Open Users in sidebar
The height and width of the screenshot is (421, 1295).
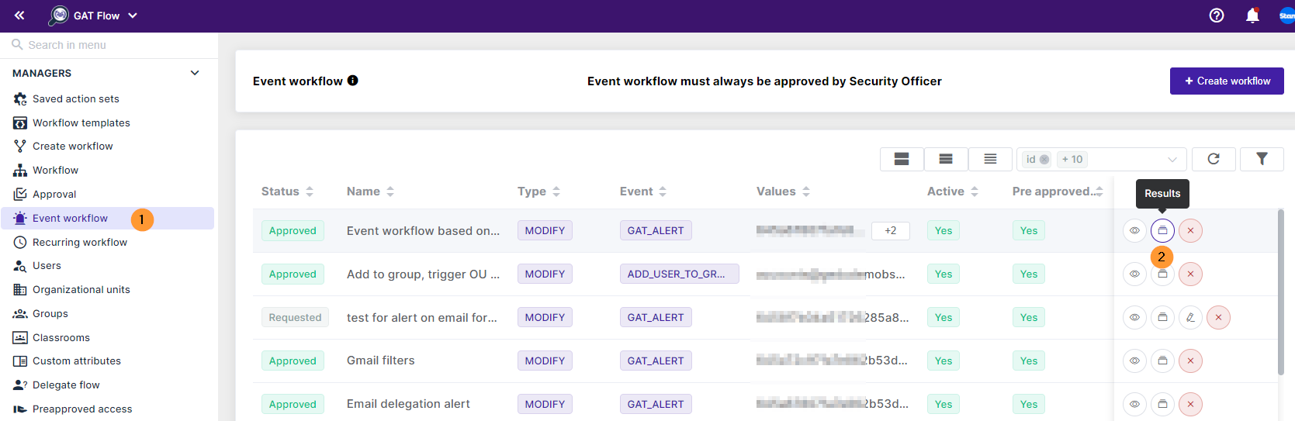point(47,265)
